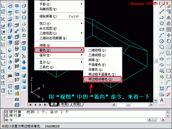Image resolution: width=172 pixels, height=129 pixels.
Task: Expand the 显示(L) submenu arrow
Action: point(82,62)
